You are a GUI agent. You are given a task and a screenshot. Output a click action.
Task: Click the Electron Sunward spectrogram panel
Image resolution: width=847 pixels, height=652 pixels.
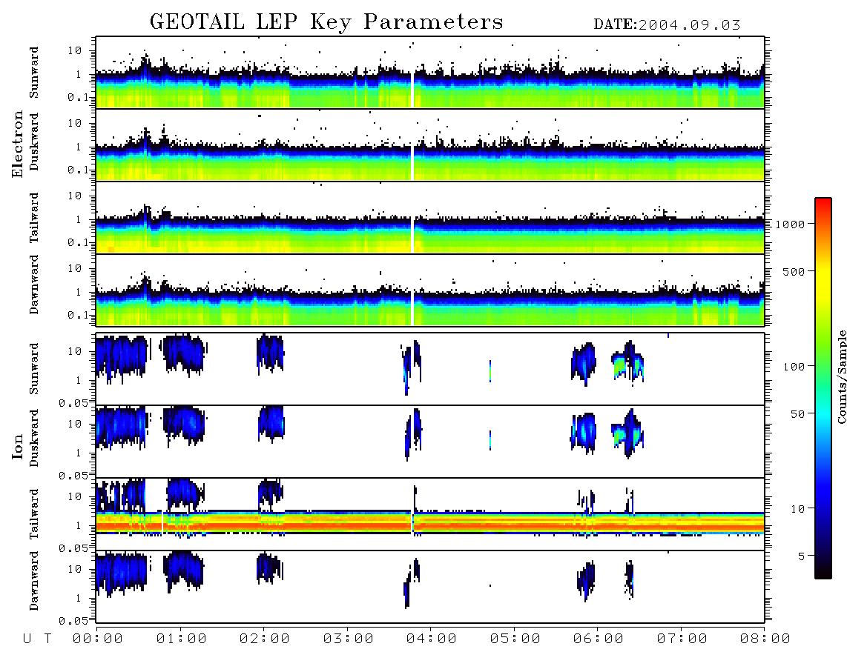[x=430, y=73]
